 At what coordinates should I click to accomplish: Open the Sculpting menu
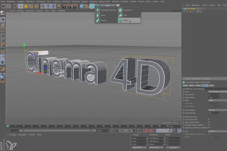(93, 2)
